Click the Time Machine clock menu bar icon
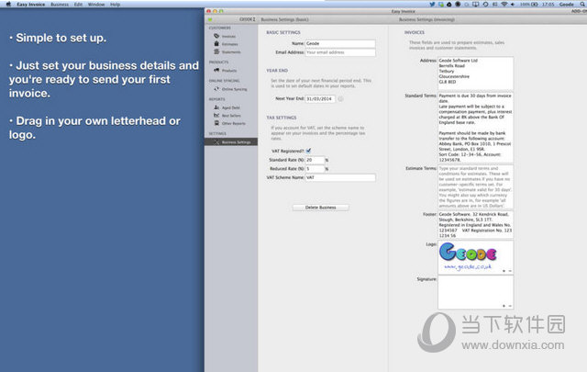This screenshot has height=372, width=587. click(485, 4)
